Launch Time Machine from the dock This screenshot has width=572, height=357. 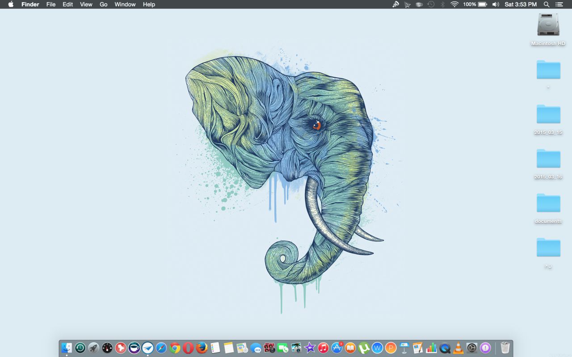click(80, 348)
